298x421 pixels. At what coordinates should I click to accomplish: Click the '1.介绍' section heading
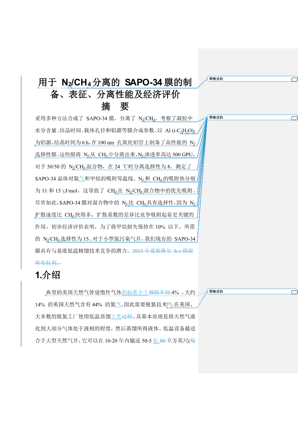click(48, 275)
